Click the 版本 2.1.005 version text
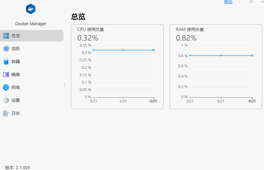The height and width of the screenshot is (170, 264). pos(17,168)
